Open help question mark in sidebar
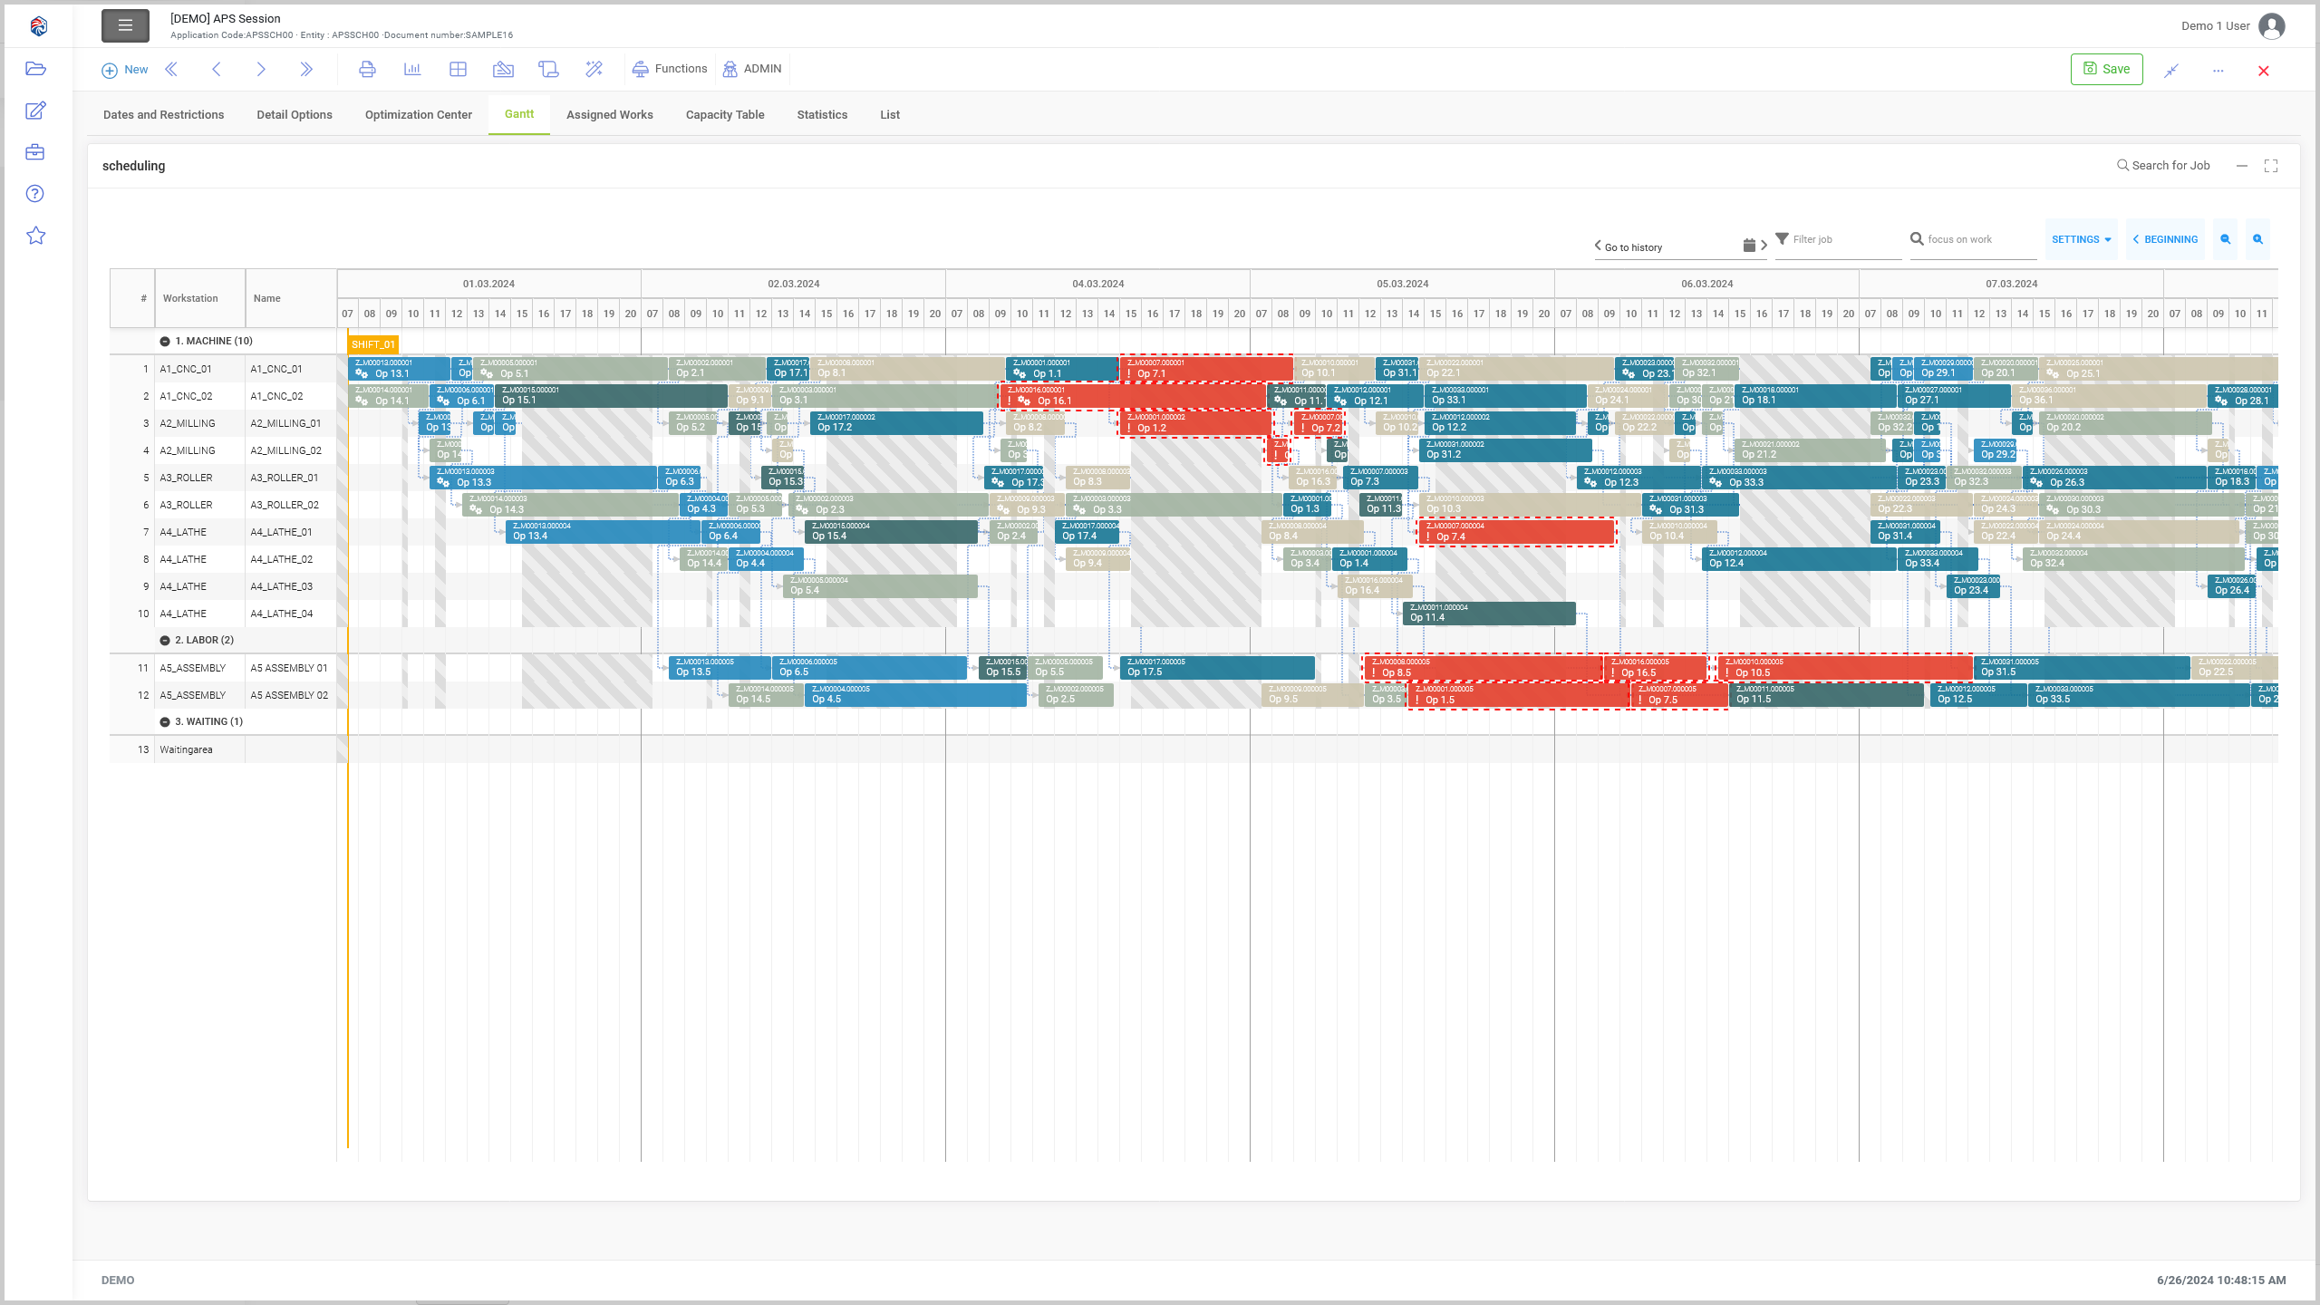The image size is (2320, 1305). click(x=35, y=194)
